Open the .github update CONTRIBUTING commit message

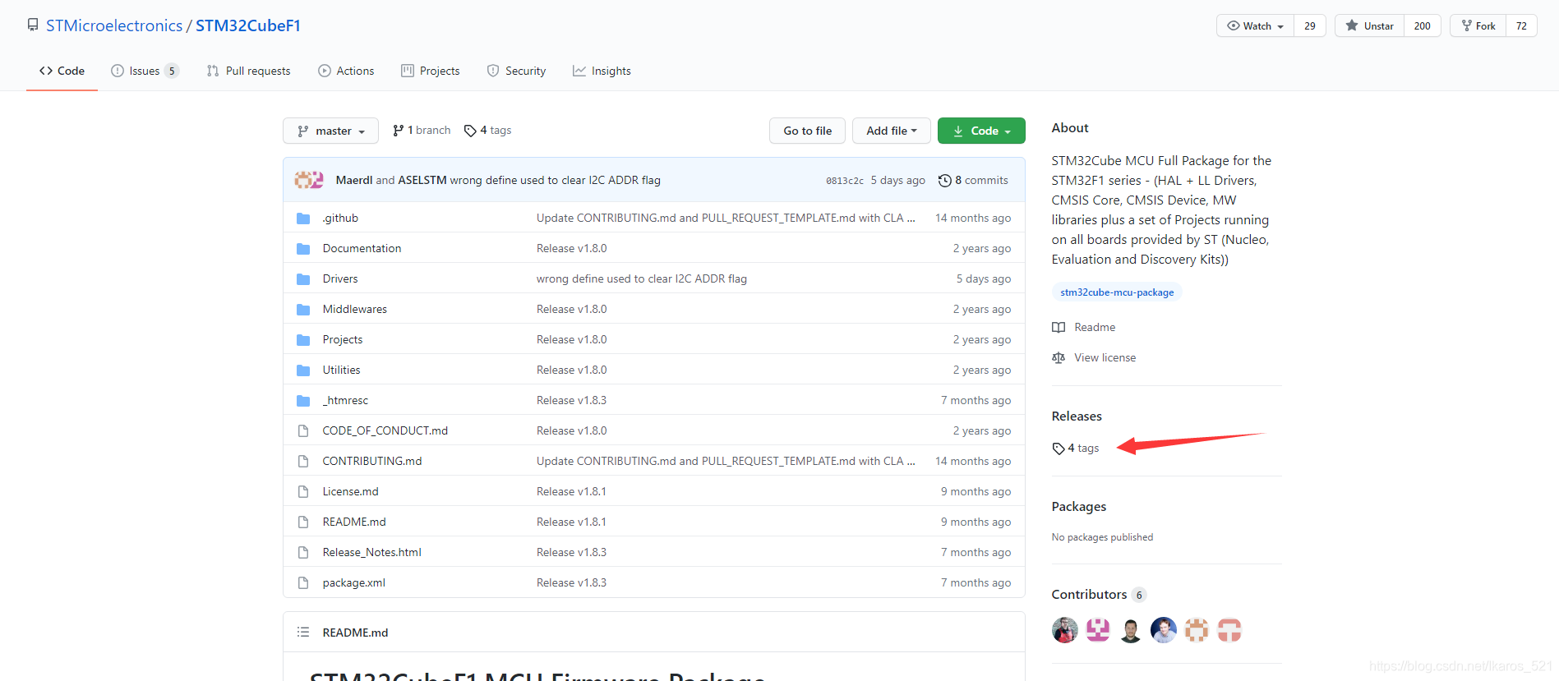click(726, 218)
